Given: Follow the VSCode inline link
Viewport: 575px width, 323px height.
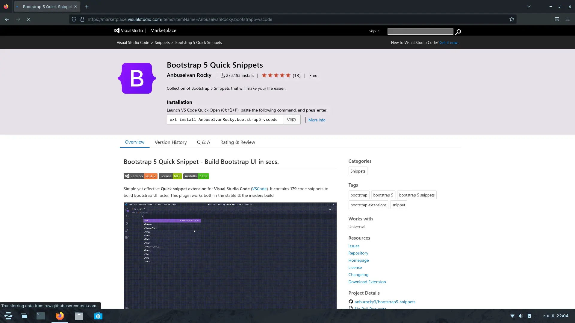Looking at the screenshot, I should [x=259, y=189].
